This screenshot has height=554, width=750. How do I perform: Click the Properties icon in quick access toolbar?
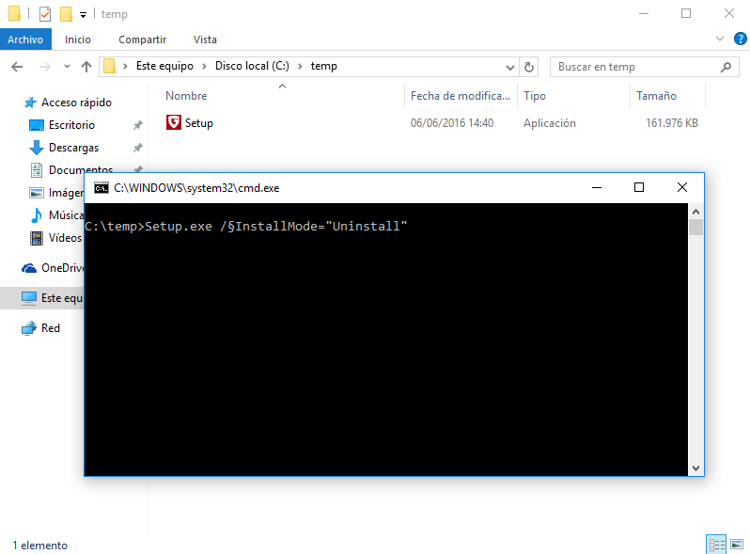[x=45, y=14]
